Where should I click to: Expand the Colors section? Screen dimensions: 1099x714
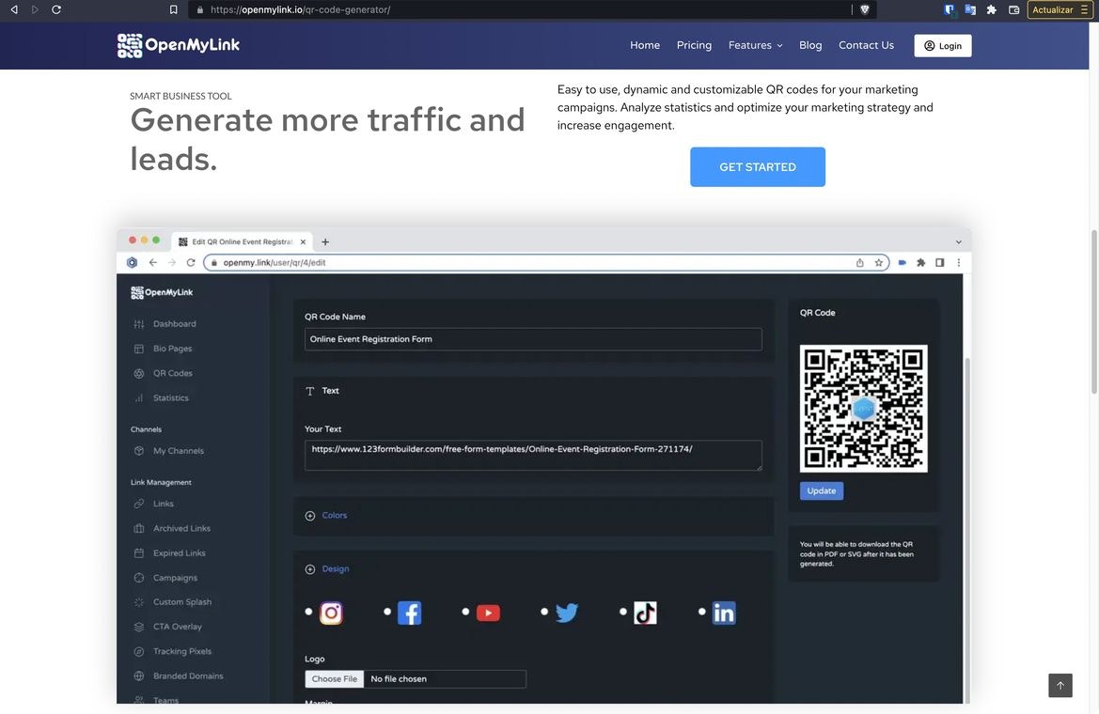click(326, 516)
